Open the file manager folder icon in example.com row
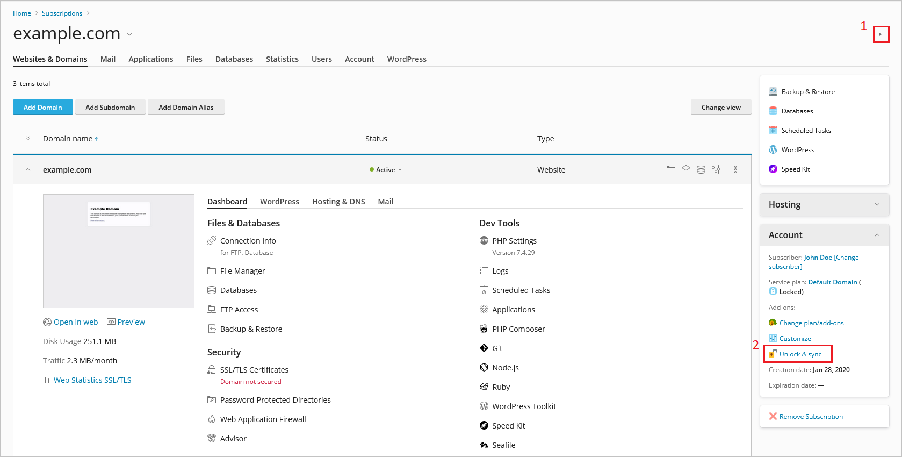This screenshot has height=457, width=902. [670, 170]
